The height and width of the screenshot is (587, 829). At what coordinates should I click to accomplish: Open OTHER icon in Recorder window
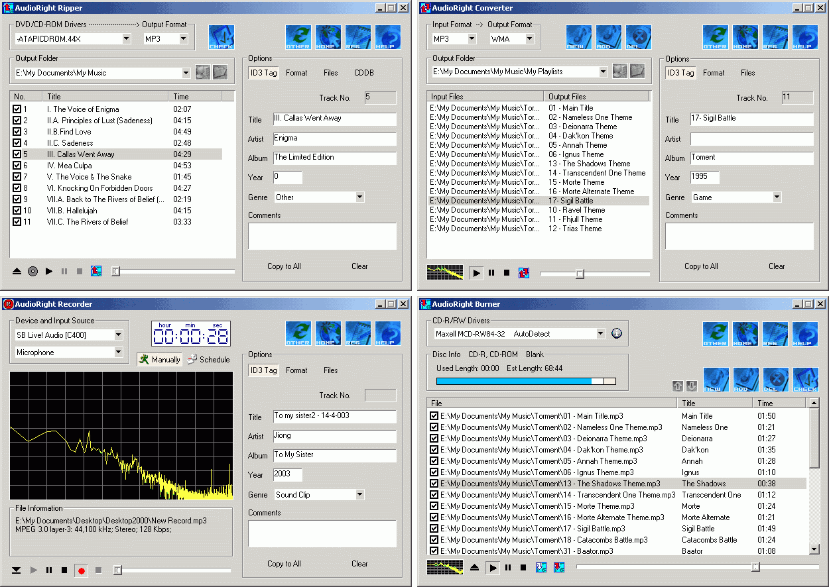tap(298, 334)
